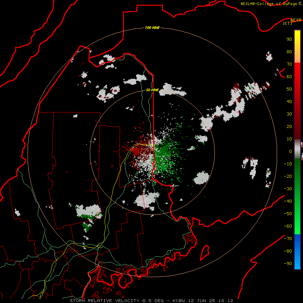Click the -80 scale label

[x=288, y=251]
